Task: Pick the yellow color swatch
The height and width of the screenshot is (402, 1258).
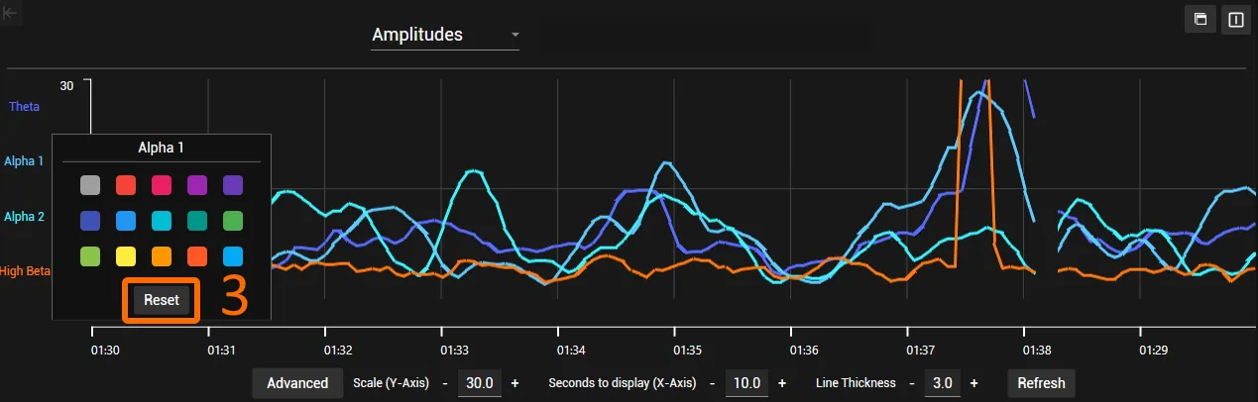Action: coord(126,256)
